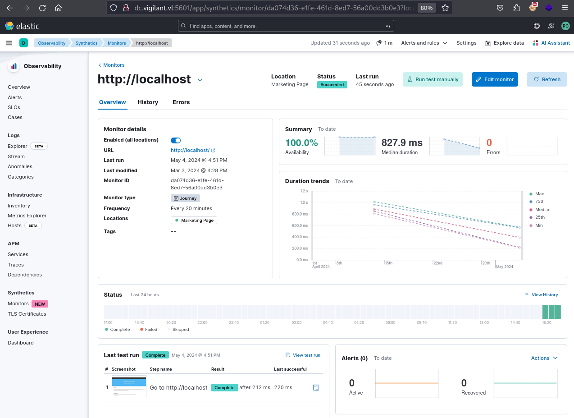Image resolution: width=574 pixels, height=418 pixels.
Task: Open the http://localhost/ URL link
Action: [193, 150]
